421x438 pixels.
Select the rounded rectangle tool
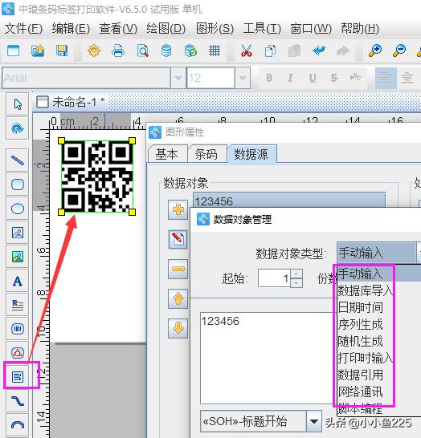tap(18, 185)
